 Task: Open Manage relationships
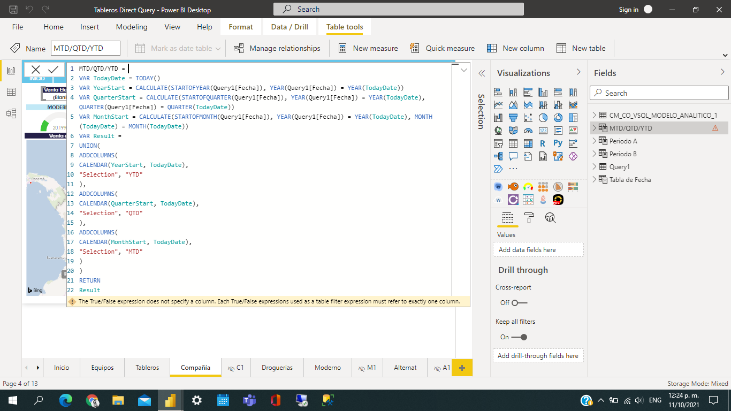pos(277,48)
